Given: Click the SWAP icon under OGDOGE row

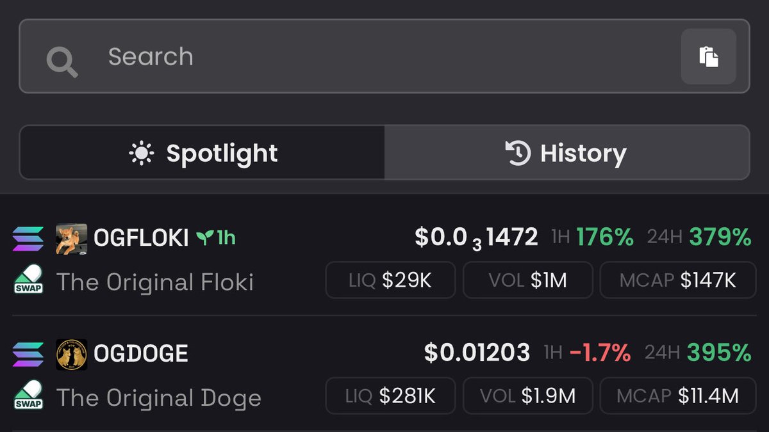Looking at the screenshot, I should coord(28,394).
